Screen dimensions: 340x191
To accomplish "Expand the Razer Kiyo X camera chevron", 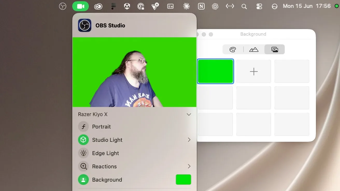I will [189, 114].
